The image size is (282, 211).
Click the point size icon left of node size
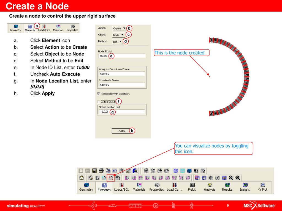click(x=104, y=178)
